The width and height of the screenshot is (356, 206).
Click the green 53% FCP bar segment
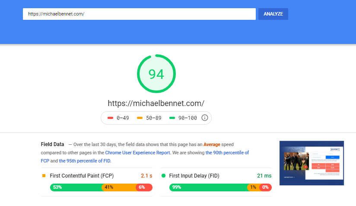coord(76,187)
